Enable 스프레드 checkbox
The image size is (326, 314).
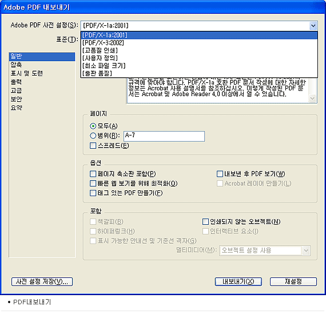pyautogui.click(x=93, y=146)
